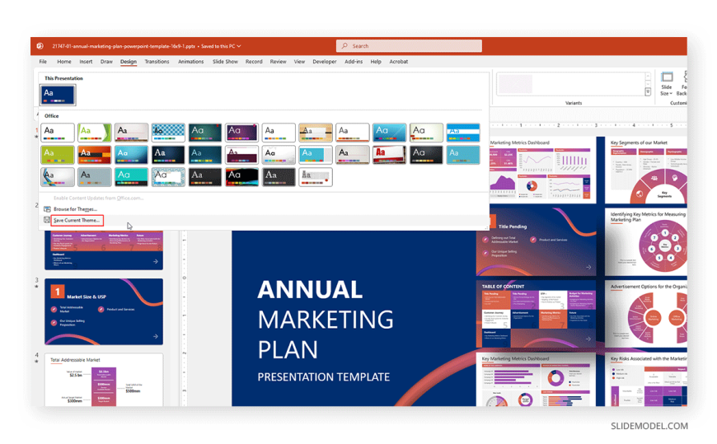Screen dimensions: 717x444
Task: Apply the orange Berlin theme
Action: tap(94, 155)
